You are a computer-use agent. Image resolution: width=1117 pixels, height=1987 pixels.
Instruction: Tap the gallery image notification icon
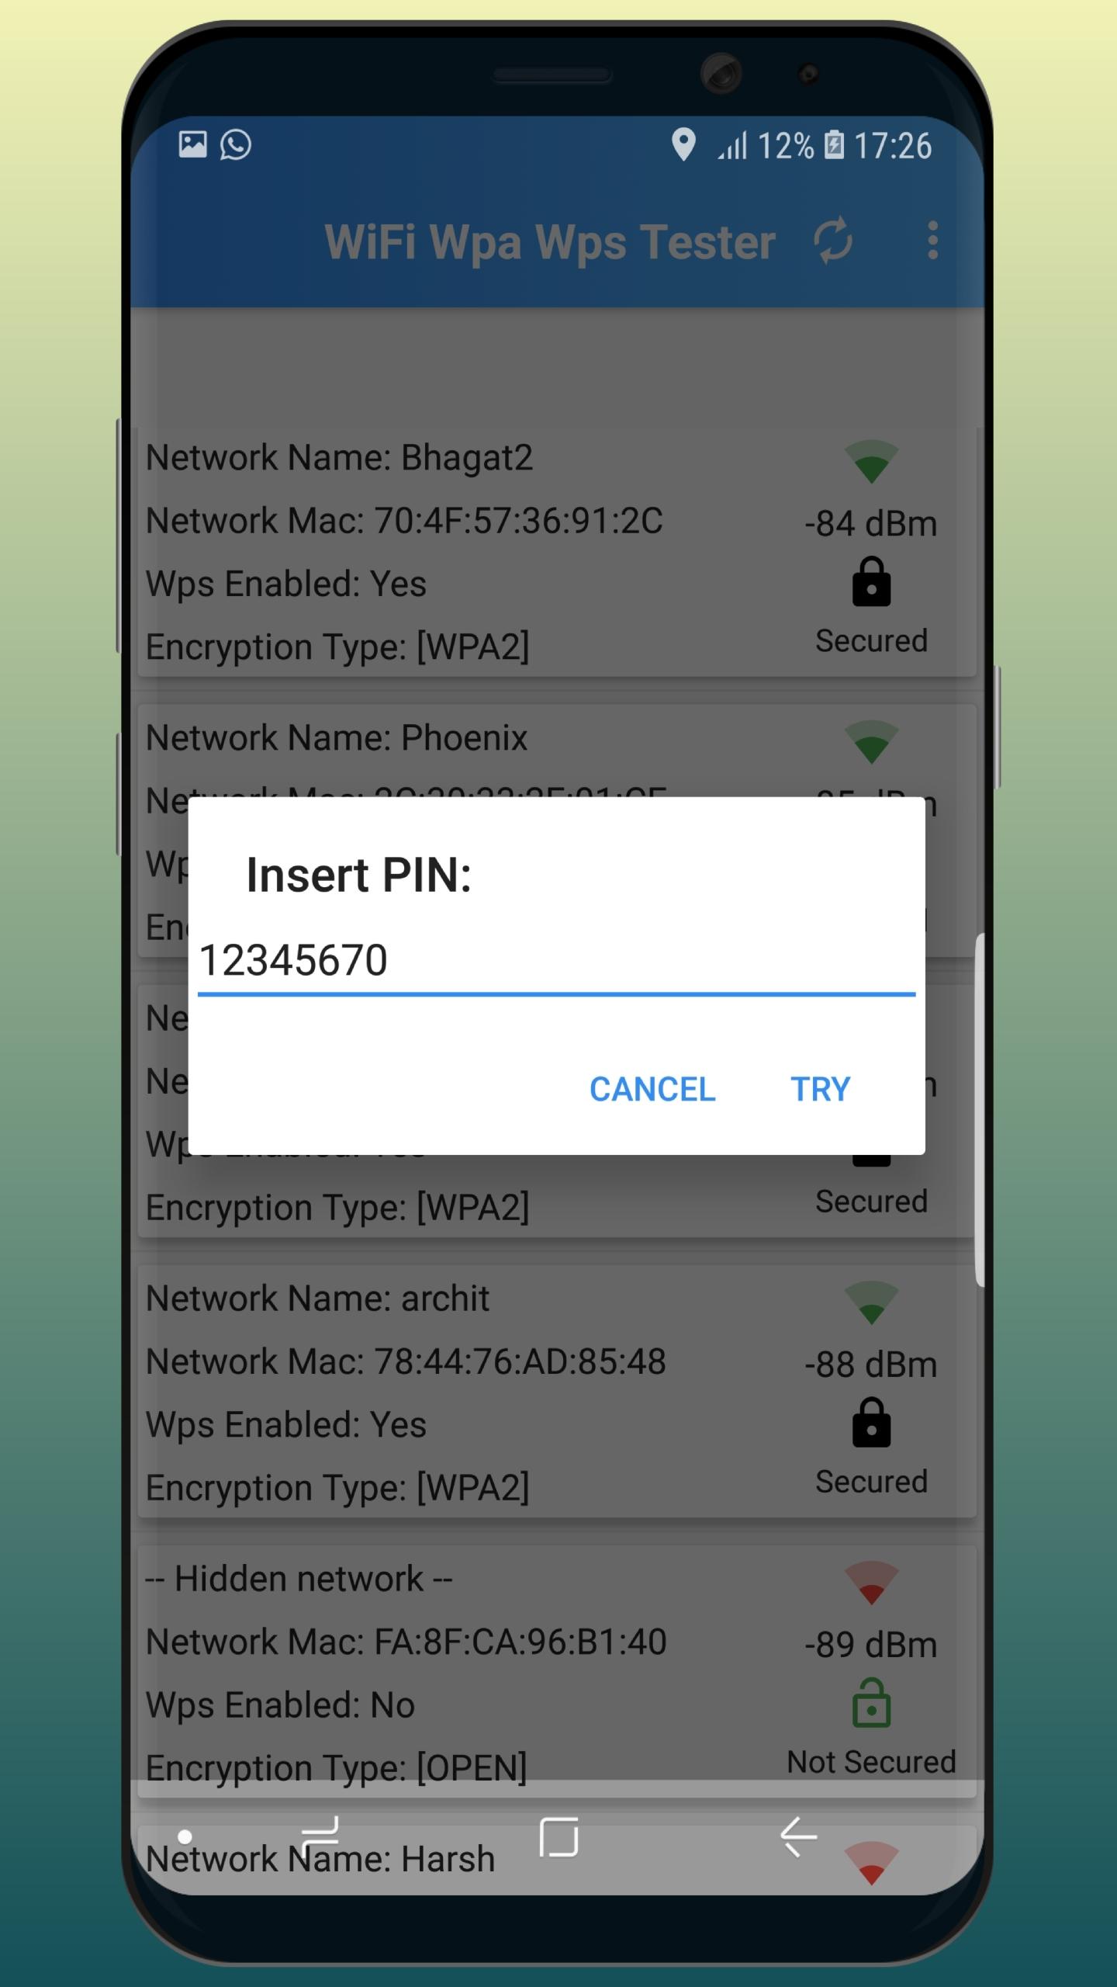pos(192,144)
